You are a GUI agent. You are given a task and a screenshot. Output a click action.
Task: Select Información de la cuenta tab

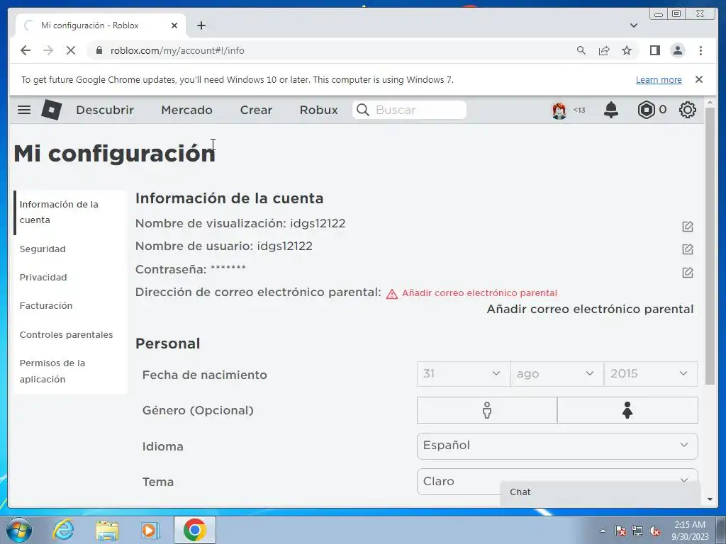click(x=70, y=212)
